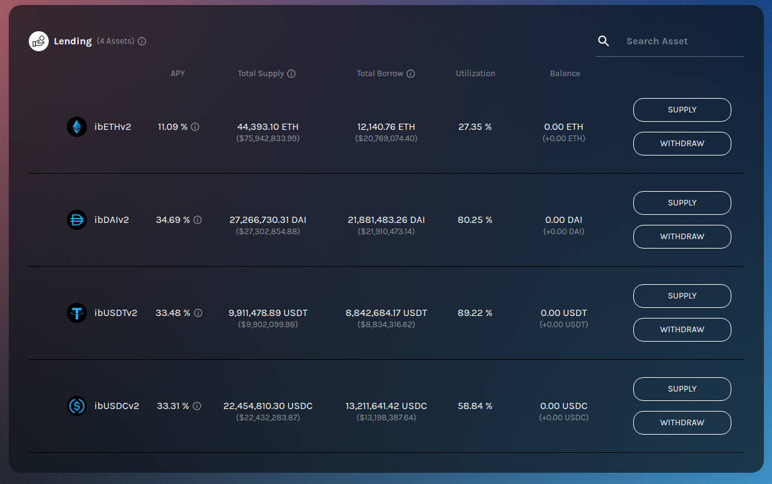Click the 0.00 USDC balance
The image size is (772, 484).
[564, 406]
